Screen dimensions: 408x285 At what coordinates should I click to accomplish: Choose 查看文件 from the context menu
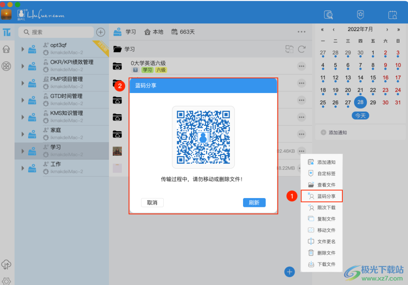pyautogui.click(x=321, y=185)
